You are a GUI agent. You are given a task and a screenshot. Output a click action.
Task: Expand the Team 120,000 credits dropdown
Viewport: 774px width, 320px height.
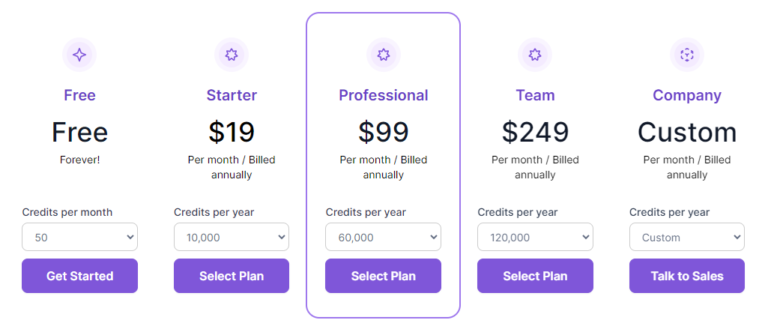click(x=535, y=237)
